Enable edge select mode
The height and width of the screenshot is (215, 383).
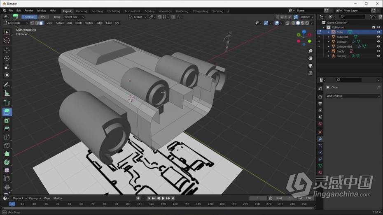pyautogui.click(x=37, y=23)
